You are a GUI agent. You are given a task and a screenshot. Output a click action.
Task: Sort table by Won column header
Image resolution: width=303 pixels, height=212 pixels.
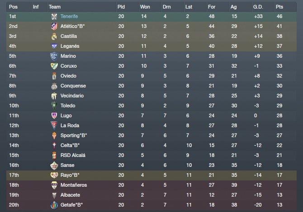(x=145, y=7)
